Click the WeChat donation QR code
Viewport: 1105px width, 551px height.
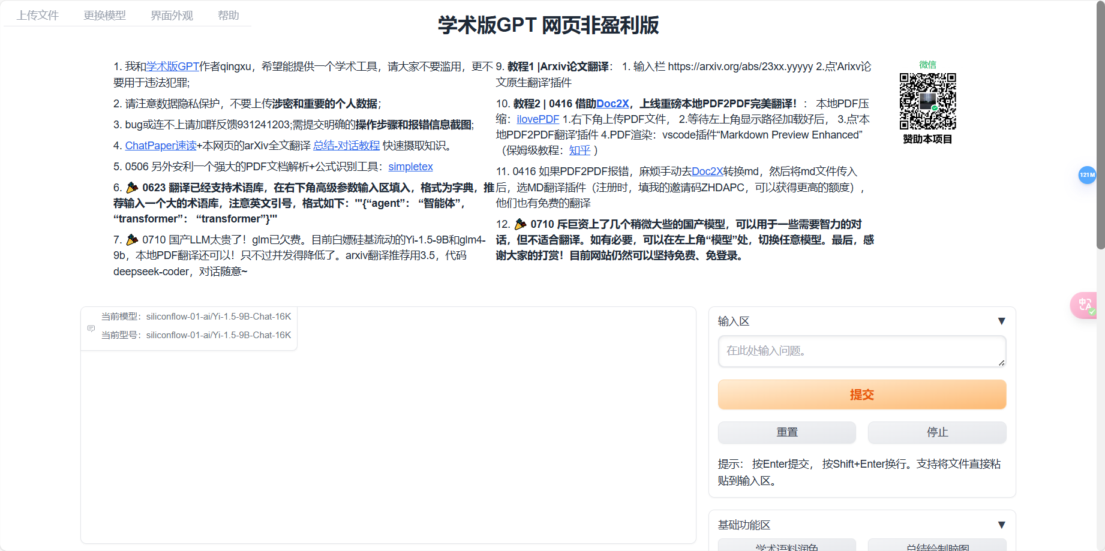pyautogui.click(x=927, y=102)
